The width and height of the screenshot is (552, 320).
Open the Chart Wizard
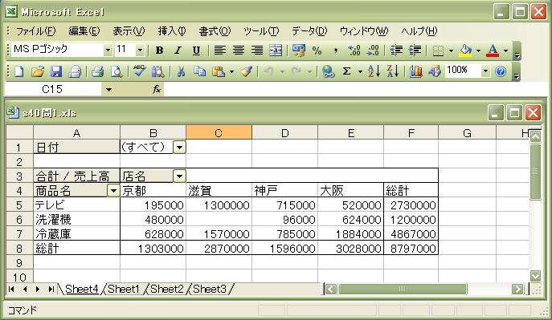pyautogui.click(x=415, y=71)
